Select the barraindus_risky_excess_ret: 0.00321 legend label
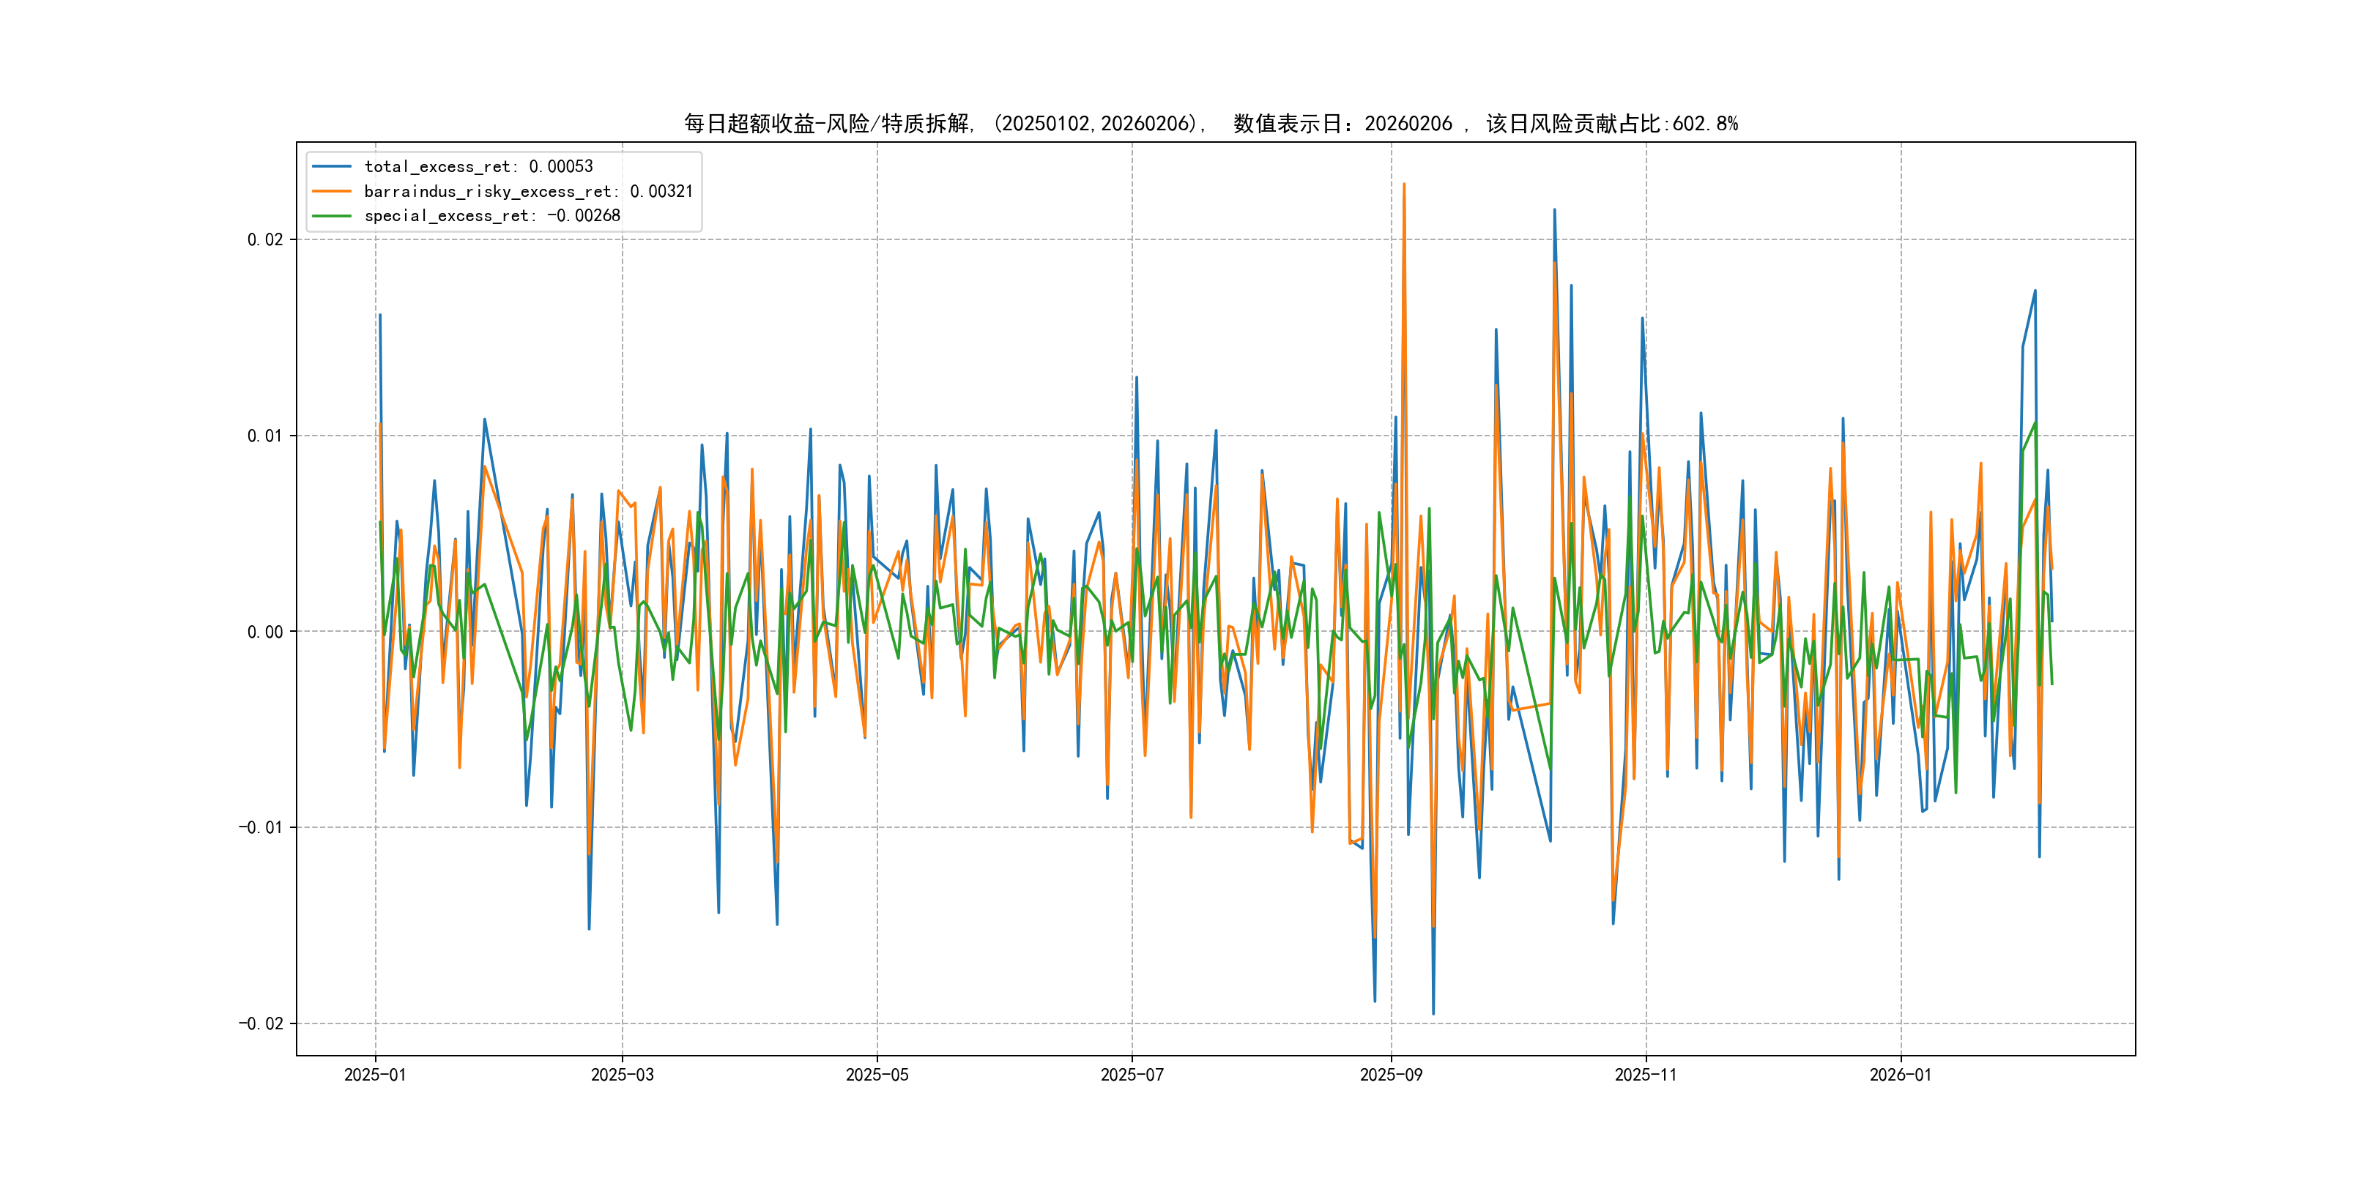 [528, 192]
